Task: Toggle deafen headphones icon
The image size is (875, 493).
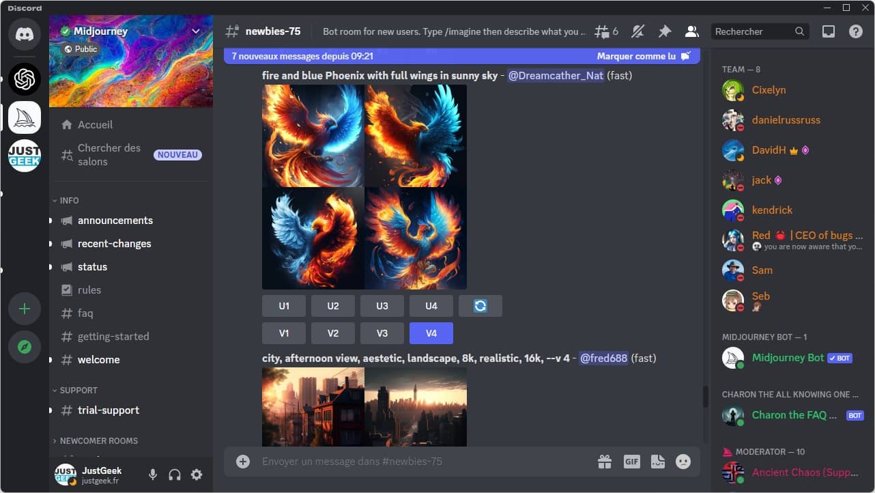Action: point(175,475)
